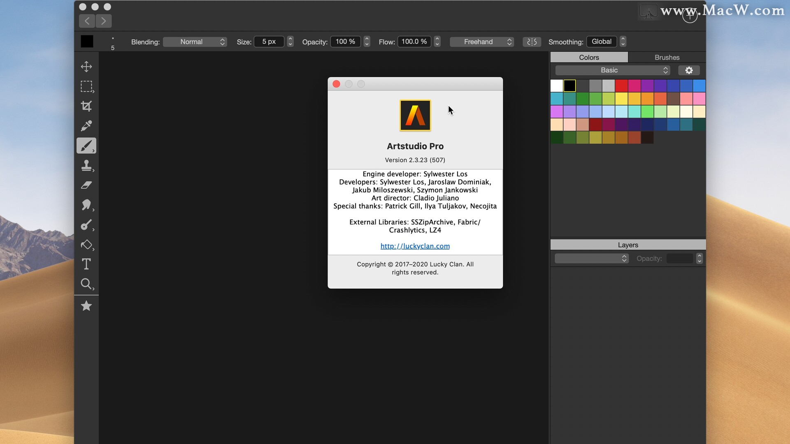Expand the Freehand drawing mode dropdown
The image size is (790, 444).
[482, 42]
